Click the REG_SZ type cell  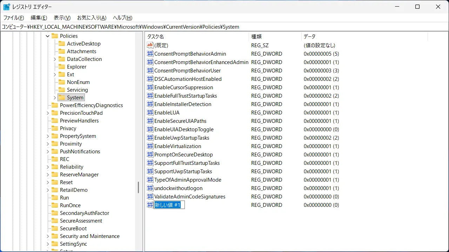coord(260,45)
